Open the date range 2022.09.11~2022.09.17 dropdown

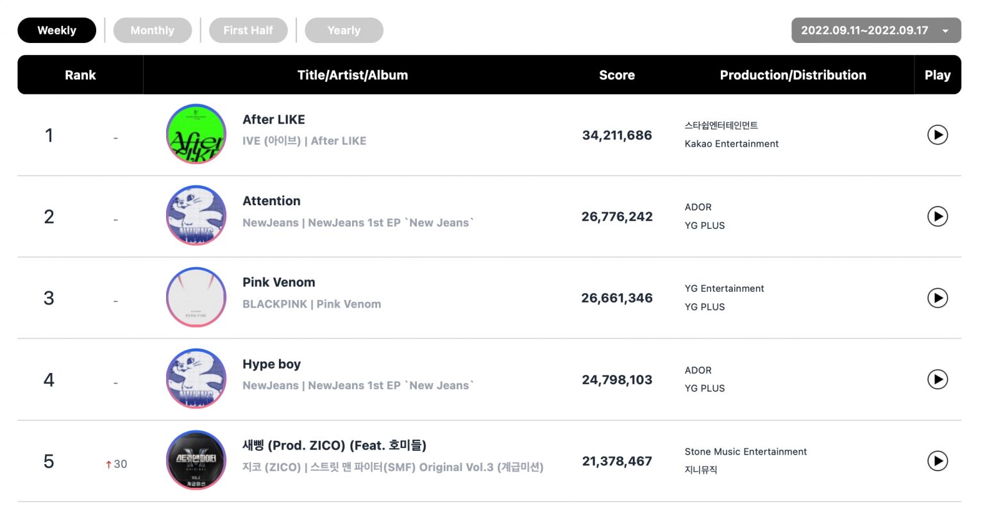point(875,29)
